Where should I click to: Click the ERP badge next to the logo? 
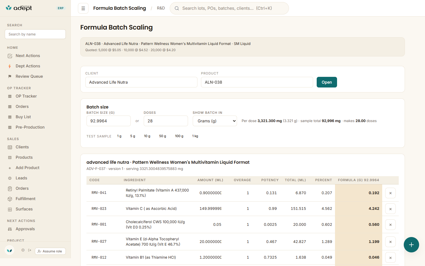pyautogui.click(x=61, y=8)
